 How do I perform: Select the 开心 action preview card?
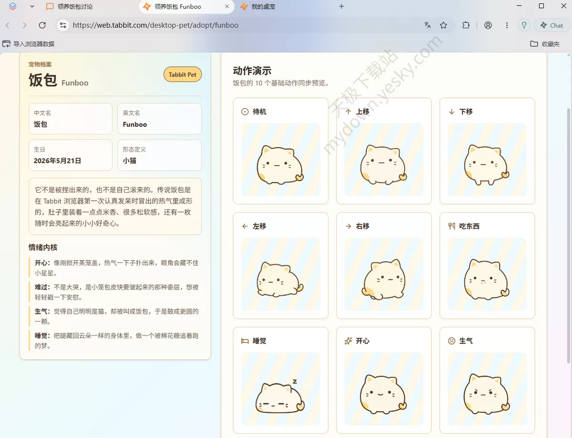coord(384,380)
